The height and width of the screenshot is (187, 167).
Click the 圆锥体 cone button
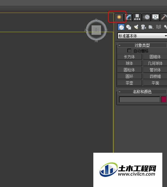click(x=155, y=57)
